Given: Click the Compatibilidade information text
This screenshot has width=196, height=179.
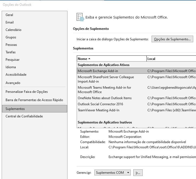Looking at the screenshot, I should click(x=147, y=142).
